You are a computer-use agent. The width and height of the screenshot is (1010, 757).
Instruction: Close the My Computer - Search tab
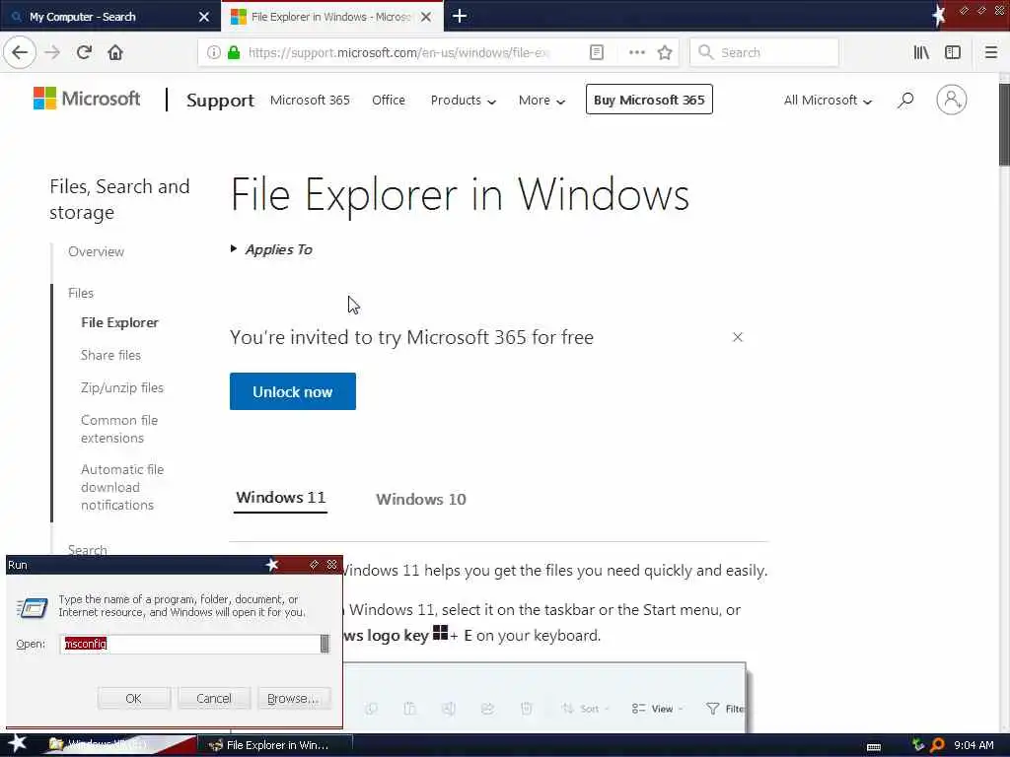(x=203, y=17)
